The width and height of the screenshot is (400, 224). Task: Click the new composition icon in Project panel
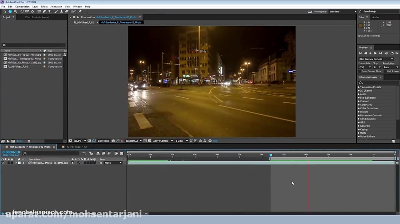(13, 141)
